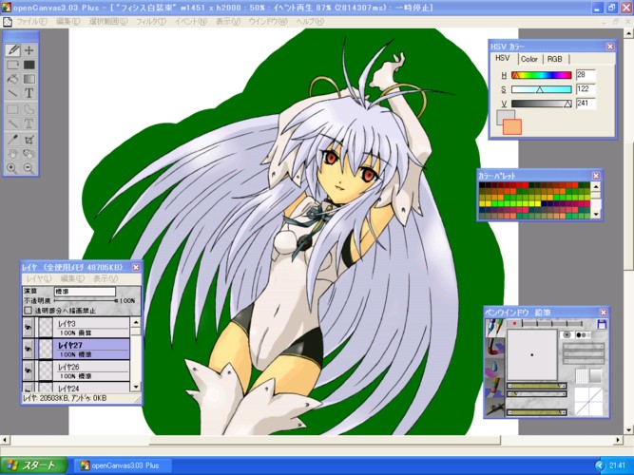Open the ウインドウ(W) menu

point(268,22)
